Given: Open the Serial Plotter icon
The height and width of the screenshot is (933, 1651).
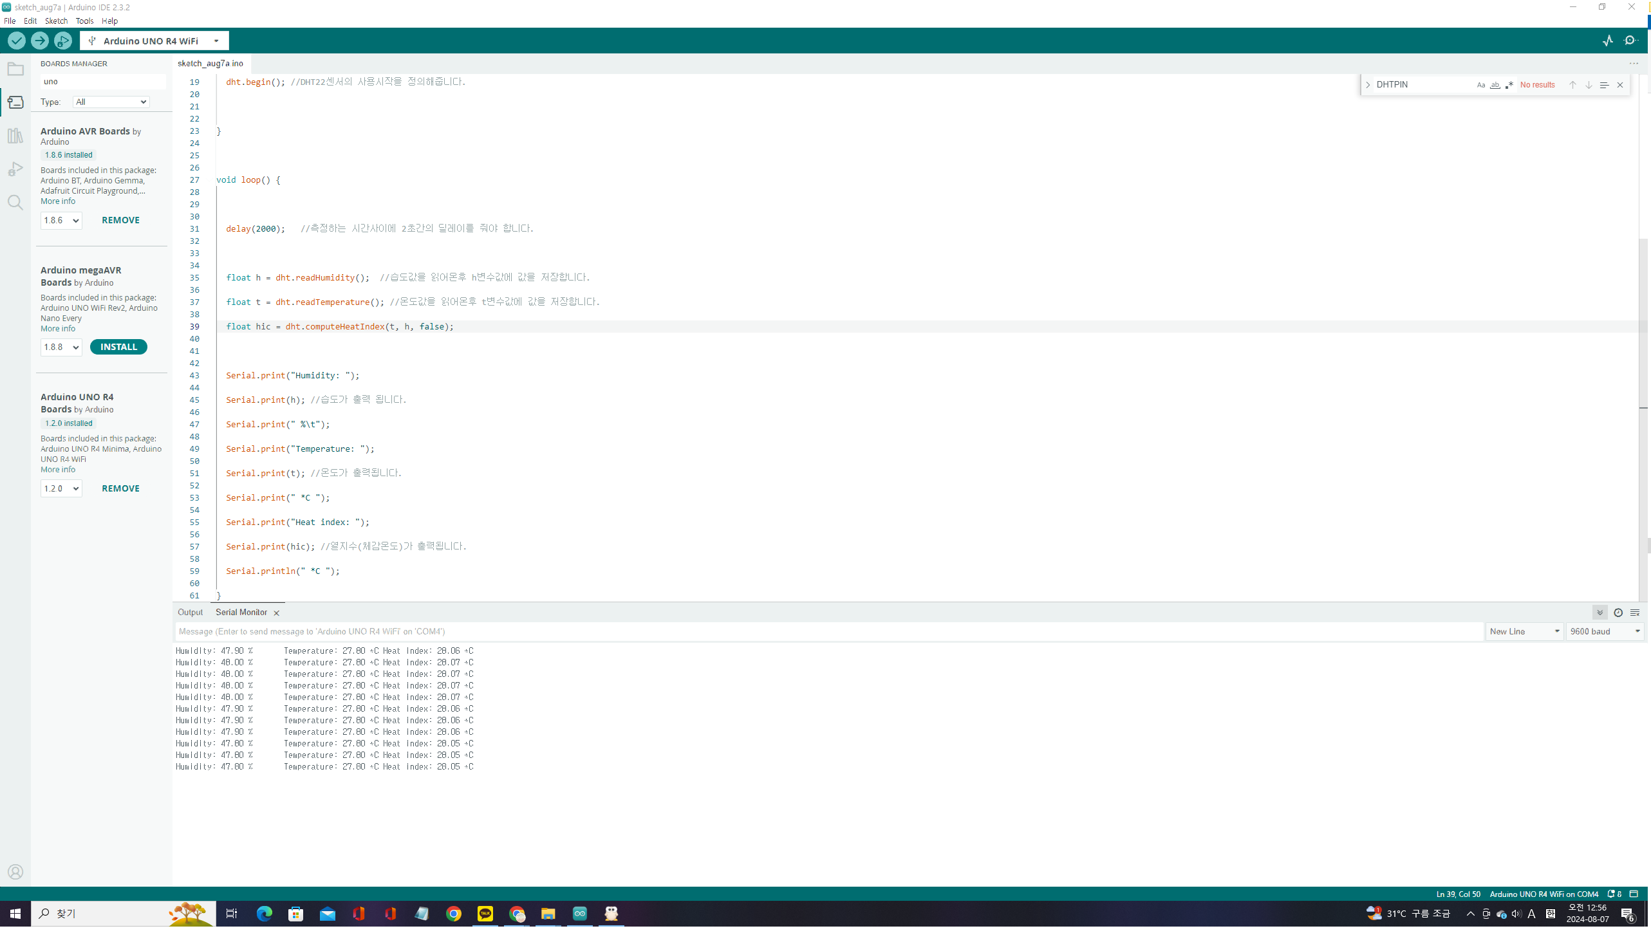Looking at the screenshot, I should point(1608,41).
